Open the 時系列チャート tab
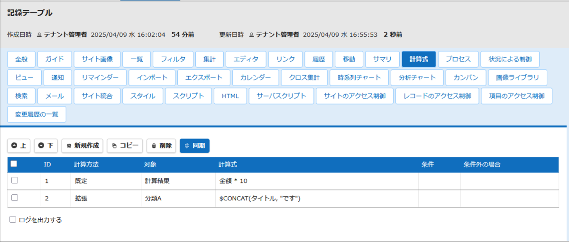 click(359, 77)
